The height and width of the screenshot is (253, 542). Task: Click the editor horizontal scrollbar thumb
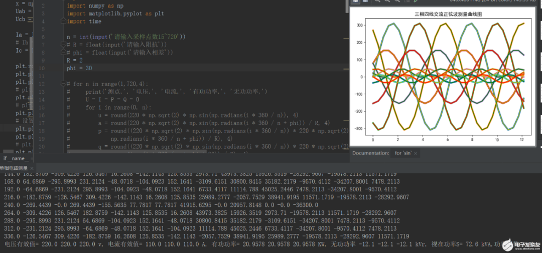point(137,152)
